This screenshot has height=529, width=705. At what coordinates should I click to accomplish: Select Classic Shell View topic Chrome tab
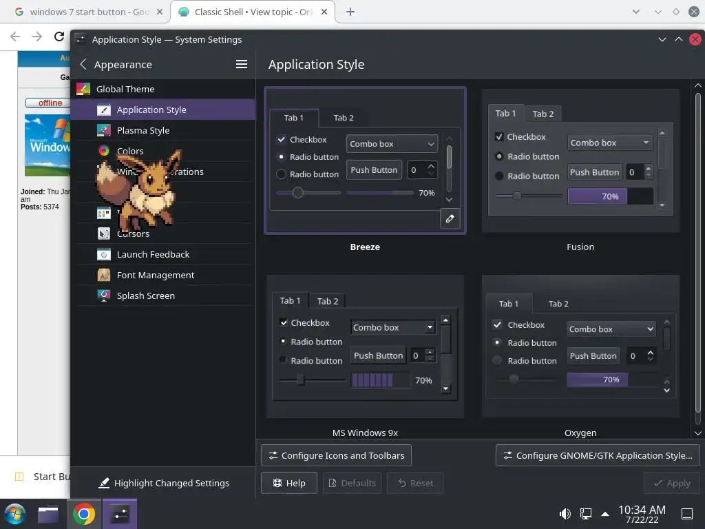(x=253, y=12)
